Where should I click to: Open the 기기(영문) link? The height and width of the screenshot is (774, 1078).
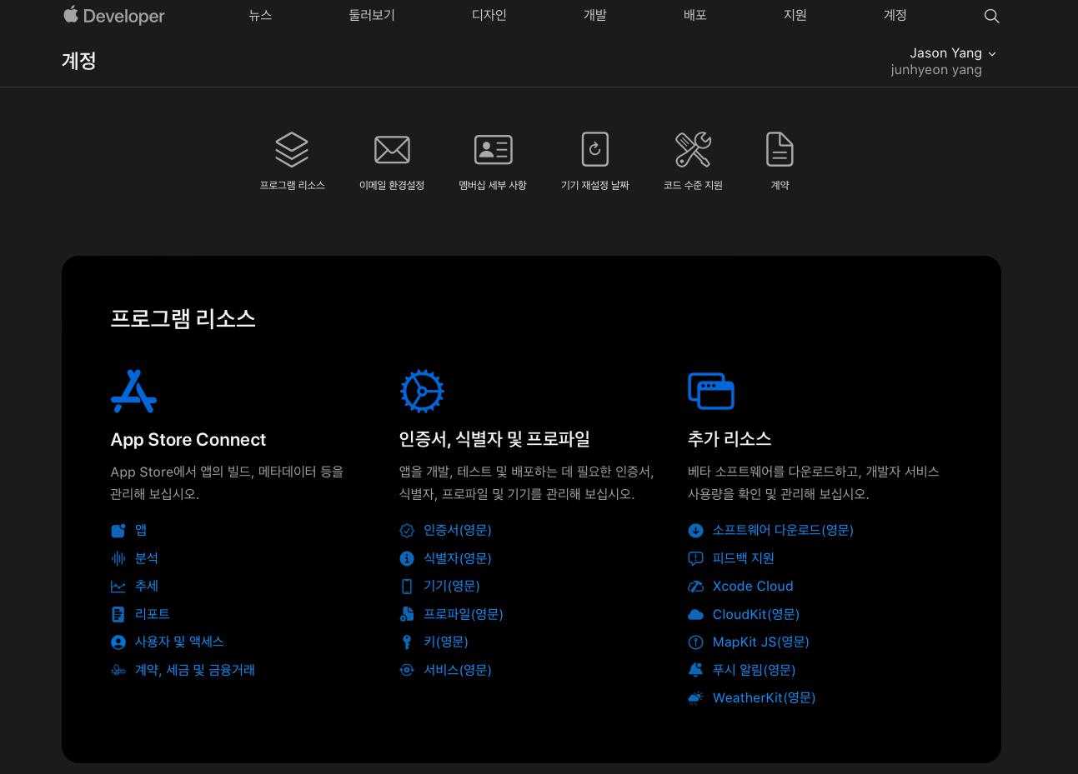click(452, 587)
